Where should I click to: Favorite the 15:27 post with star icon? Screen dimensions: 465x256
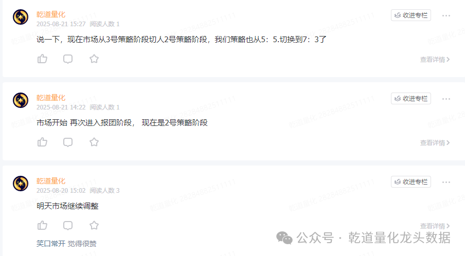94,59
